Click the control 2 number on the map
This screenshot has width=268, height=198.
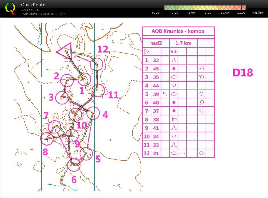tap(56, 76)
